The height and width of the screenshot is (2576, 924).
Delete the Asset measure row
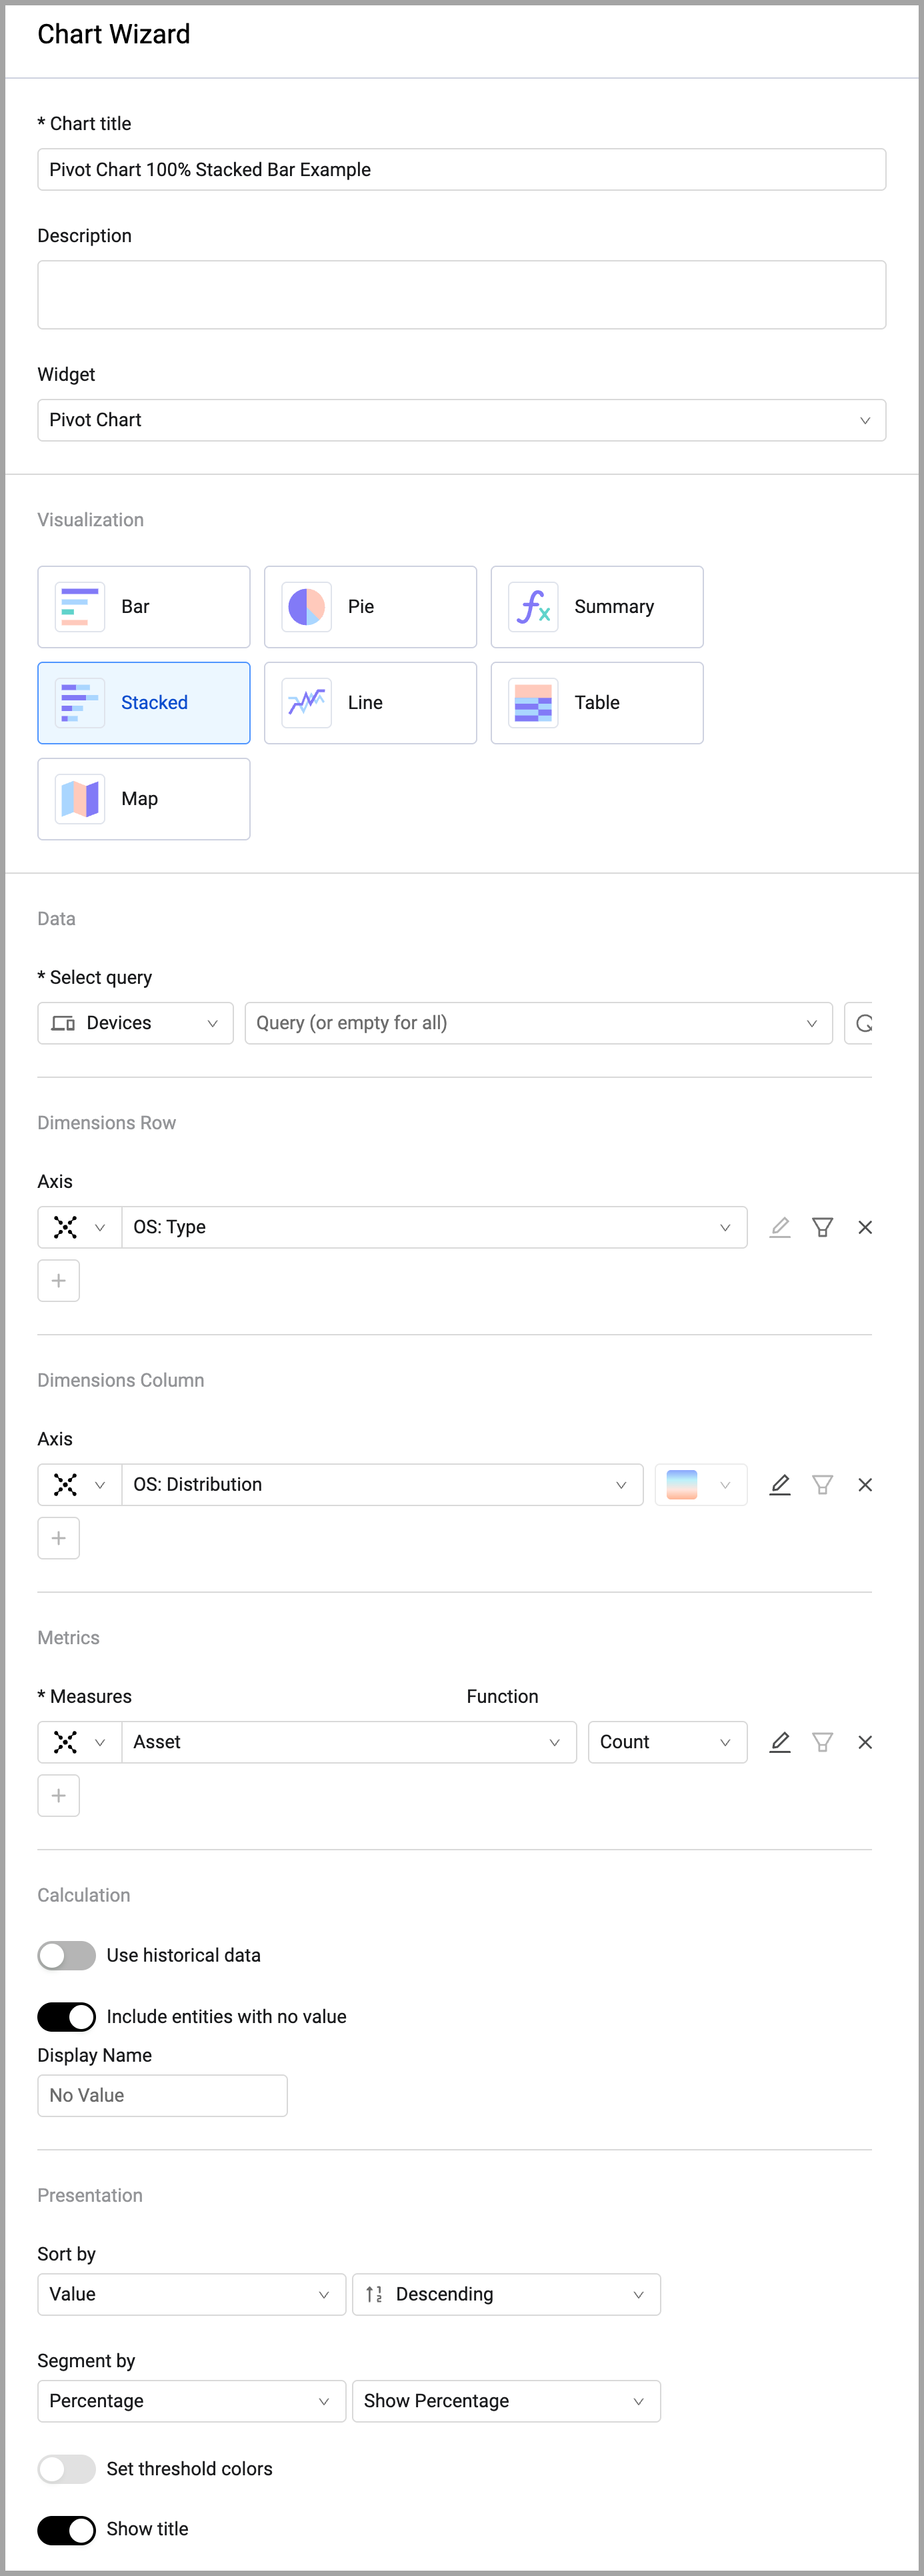click(865, 1742)
